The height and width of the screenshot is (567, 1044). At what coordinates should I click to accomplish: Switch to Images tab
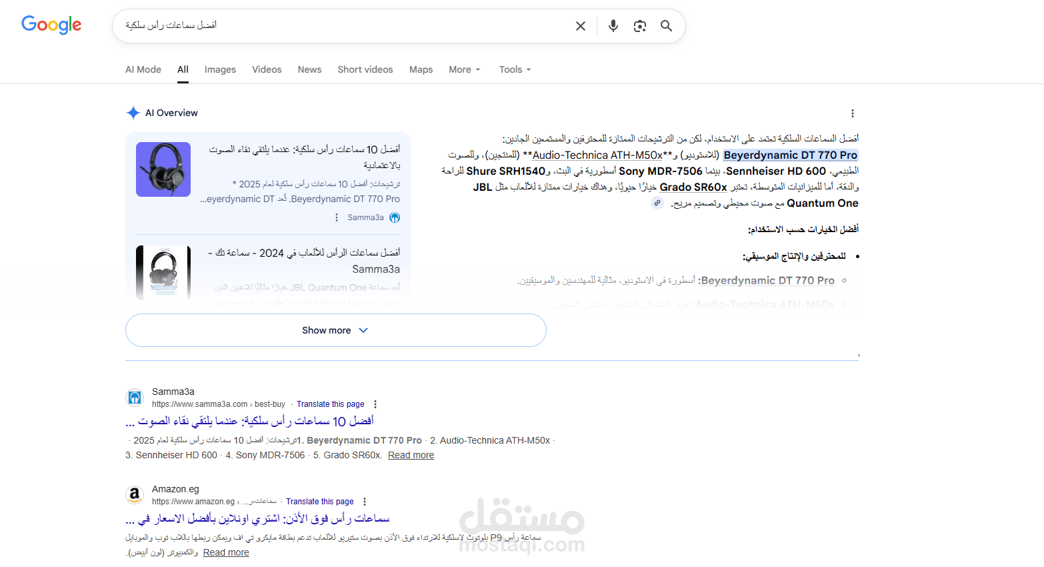coord(220,69)
